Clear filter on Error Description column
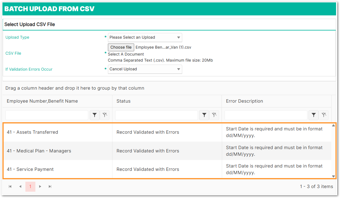 coord(324,115)
